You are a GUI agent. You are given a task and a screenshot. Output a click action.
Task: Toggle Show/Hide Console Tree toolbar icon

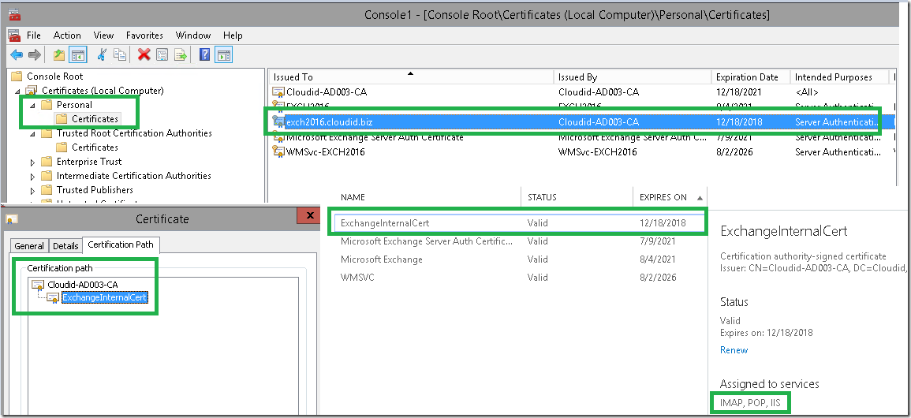pyautogui.click(x=77, y=55)
